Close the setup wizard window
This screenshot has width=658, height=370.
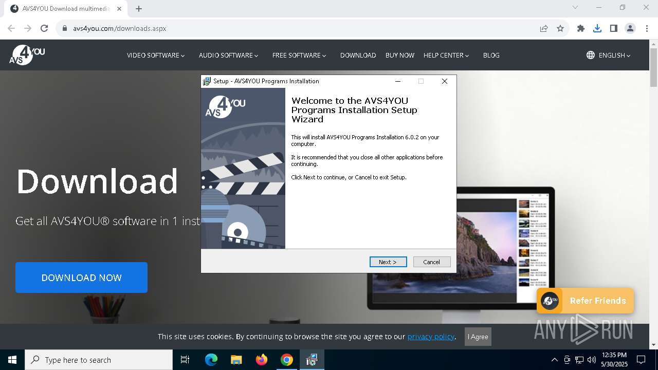pos(445,81)
